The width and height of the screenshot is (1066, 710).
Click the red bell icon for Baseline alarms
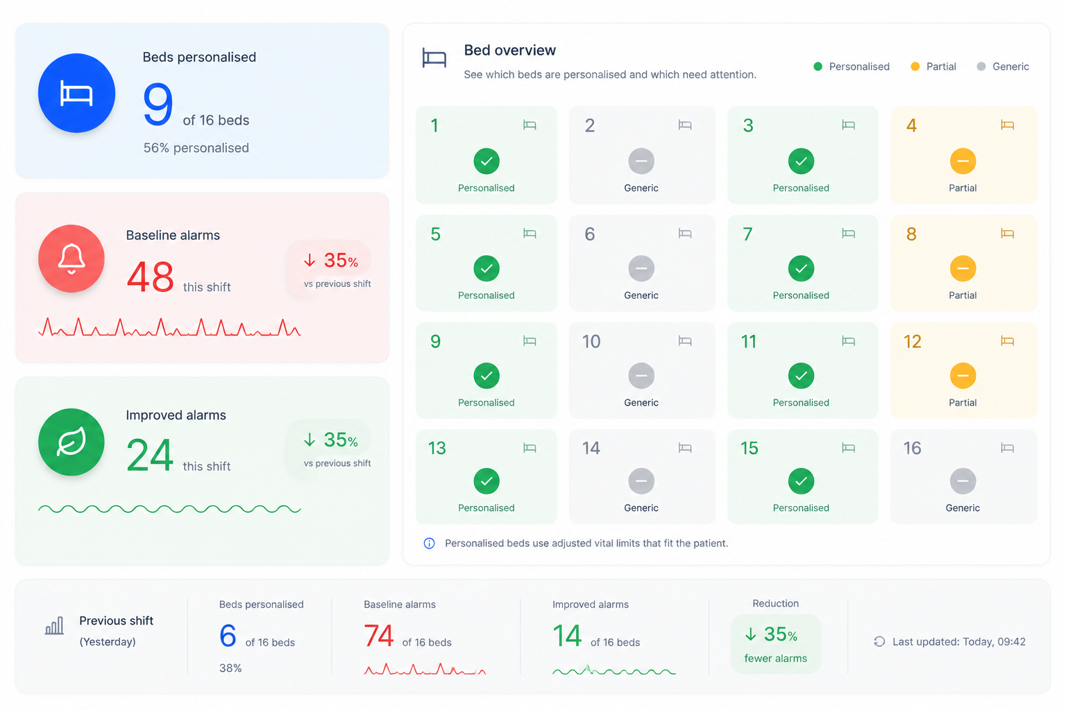coord(71,259)
